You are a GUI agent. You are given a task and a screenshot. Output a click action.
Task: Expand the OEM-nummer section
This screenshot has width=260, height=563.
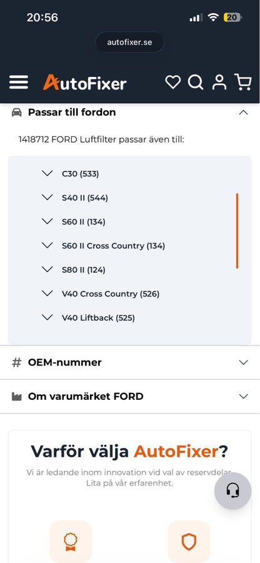[130, 362]
